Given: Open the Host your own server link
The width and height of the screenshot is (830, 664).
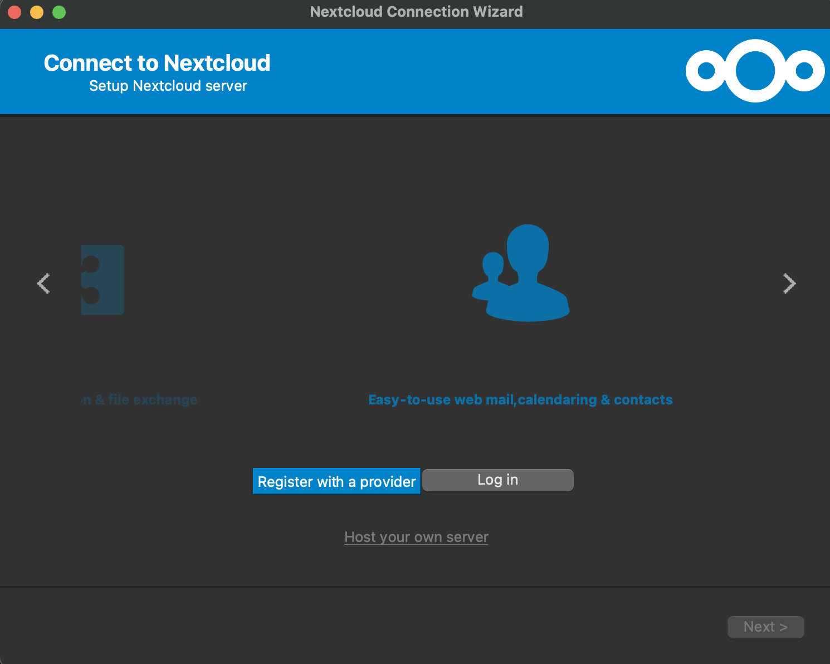Looking at the screenshot, I should click(x=416, y=537).
